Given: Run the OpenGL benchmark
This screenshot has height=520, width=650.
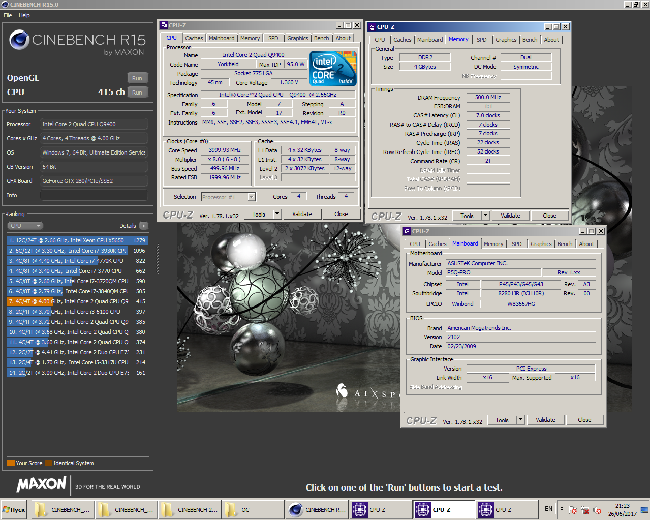Looking at the screenshot, I should [137, 78].
